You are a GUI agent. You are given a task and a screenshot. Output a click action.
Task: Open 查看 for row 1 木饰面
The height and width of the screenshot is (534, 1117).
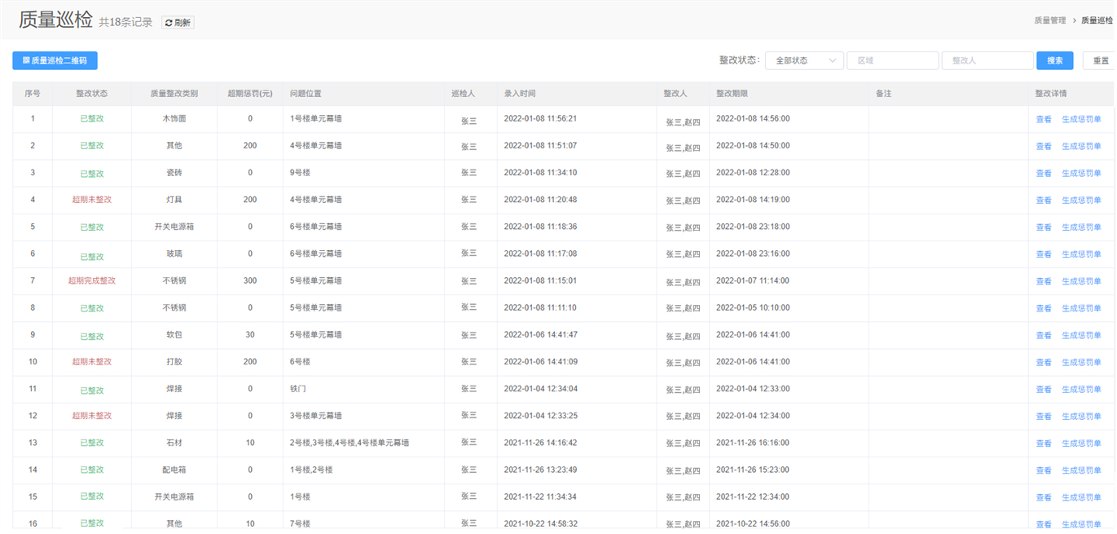coord(1044,119)
